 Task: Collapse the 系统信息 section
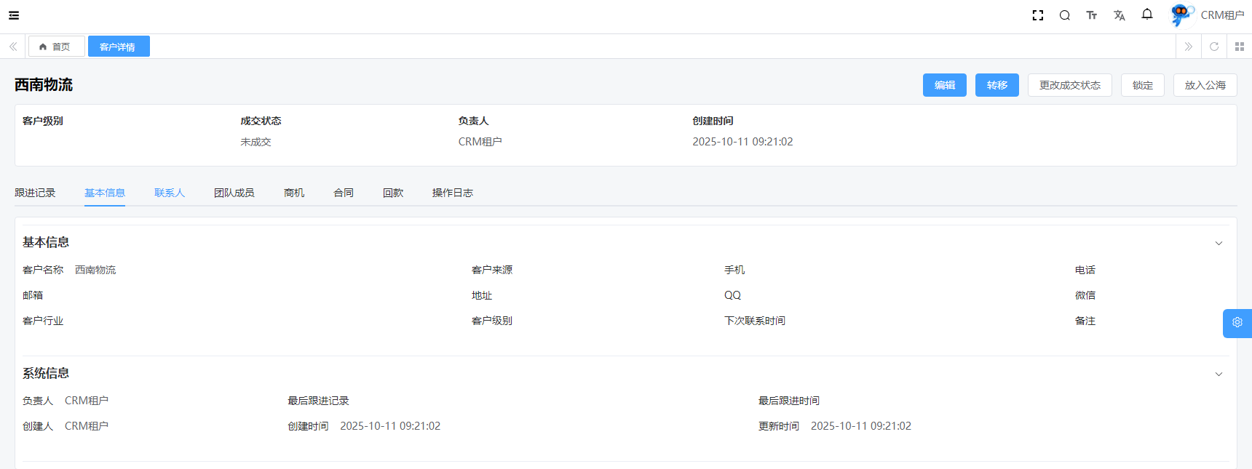point(1219,374)
